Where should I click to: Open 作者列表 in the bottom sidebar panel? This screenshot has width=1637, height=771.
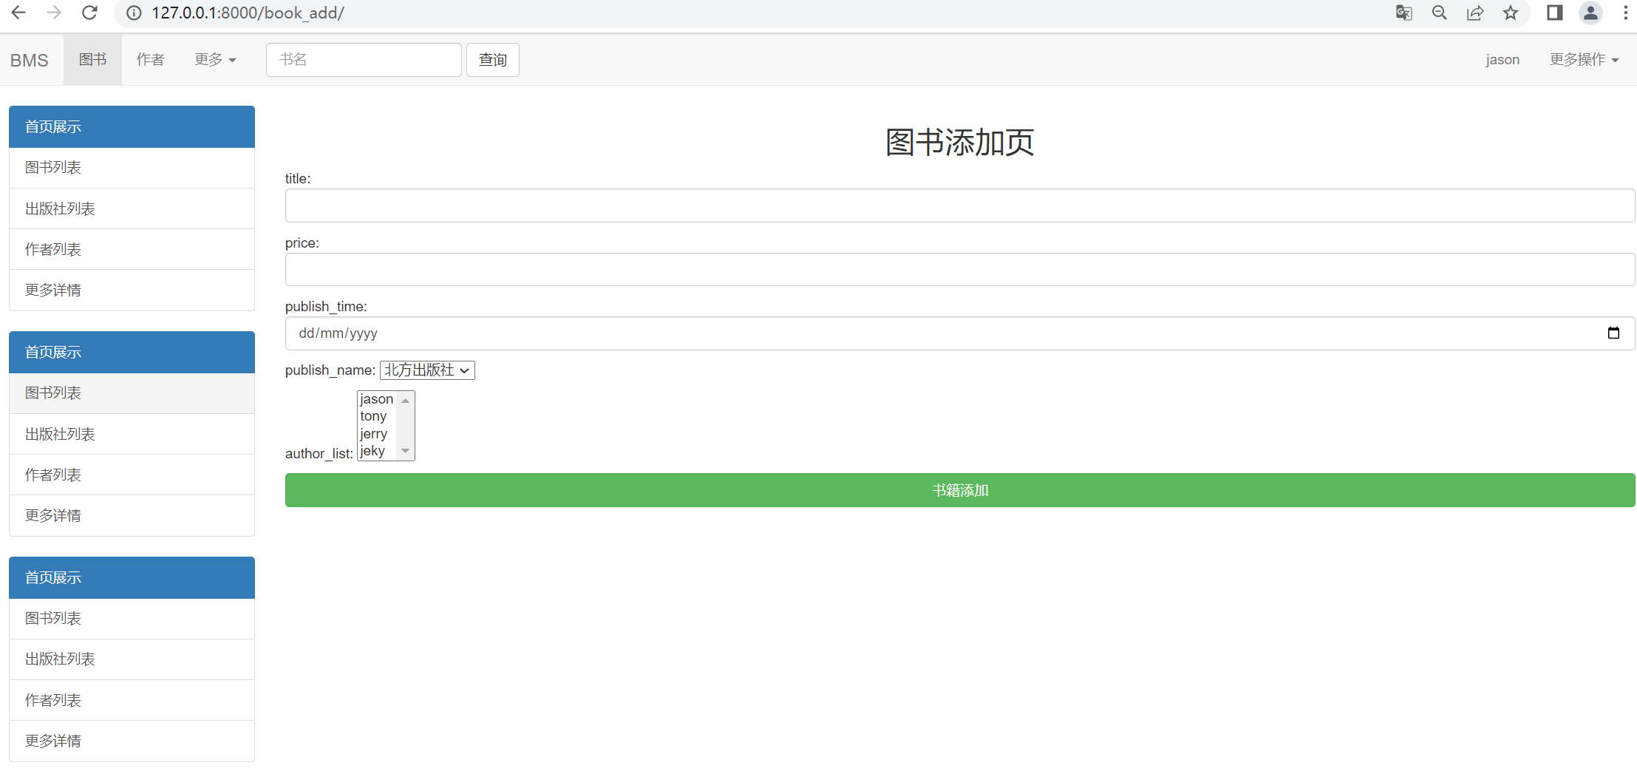click(x=132, y=700)
